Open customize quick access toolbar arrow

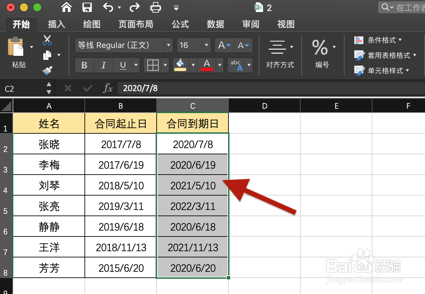pos(176,8)
